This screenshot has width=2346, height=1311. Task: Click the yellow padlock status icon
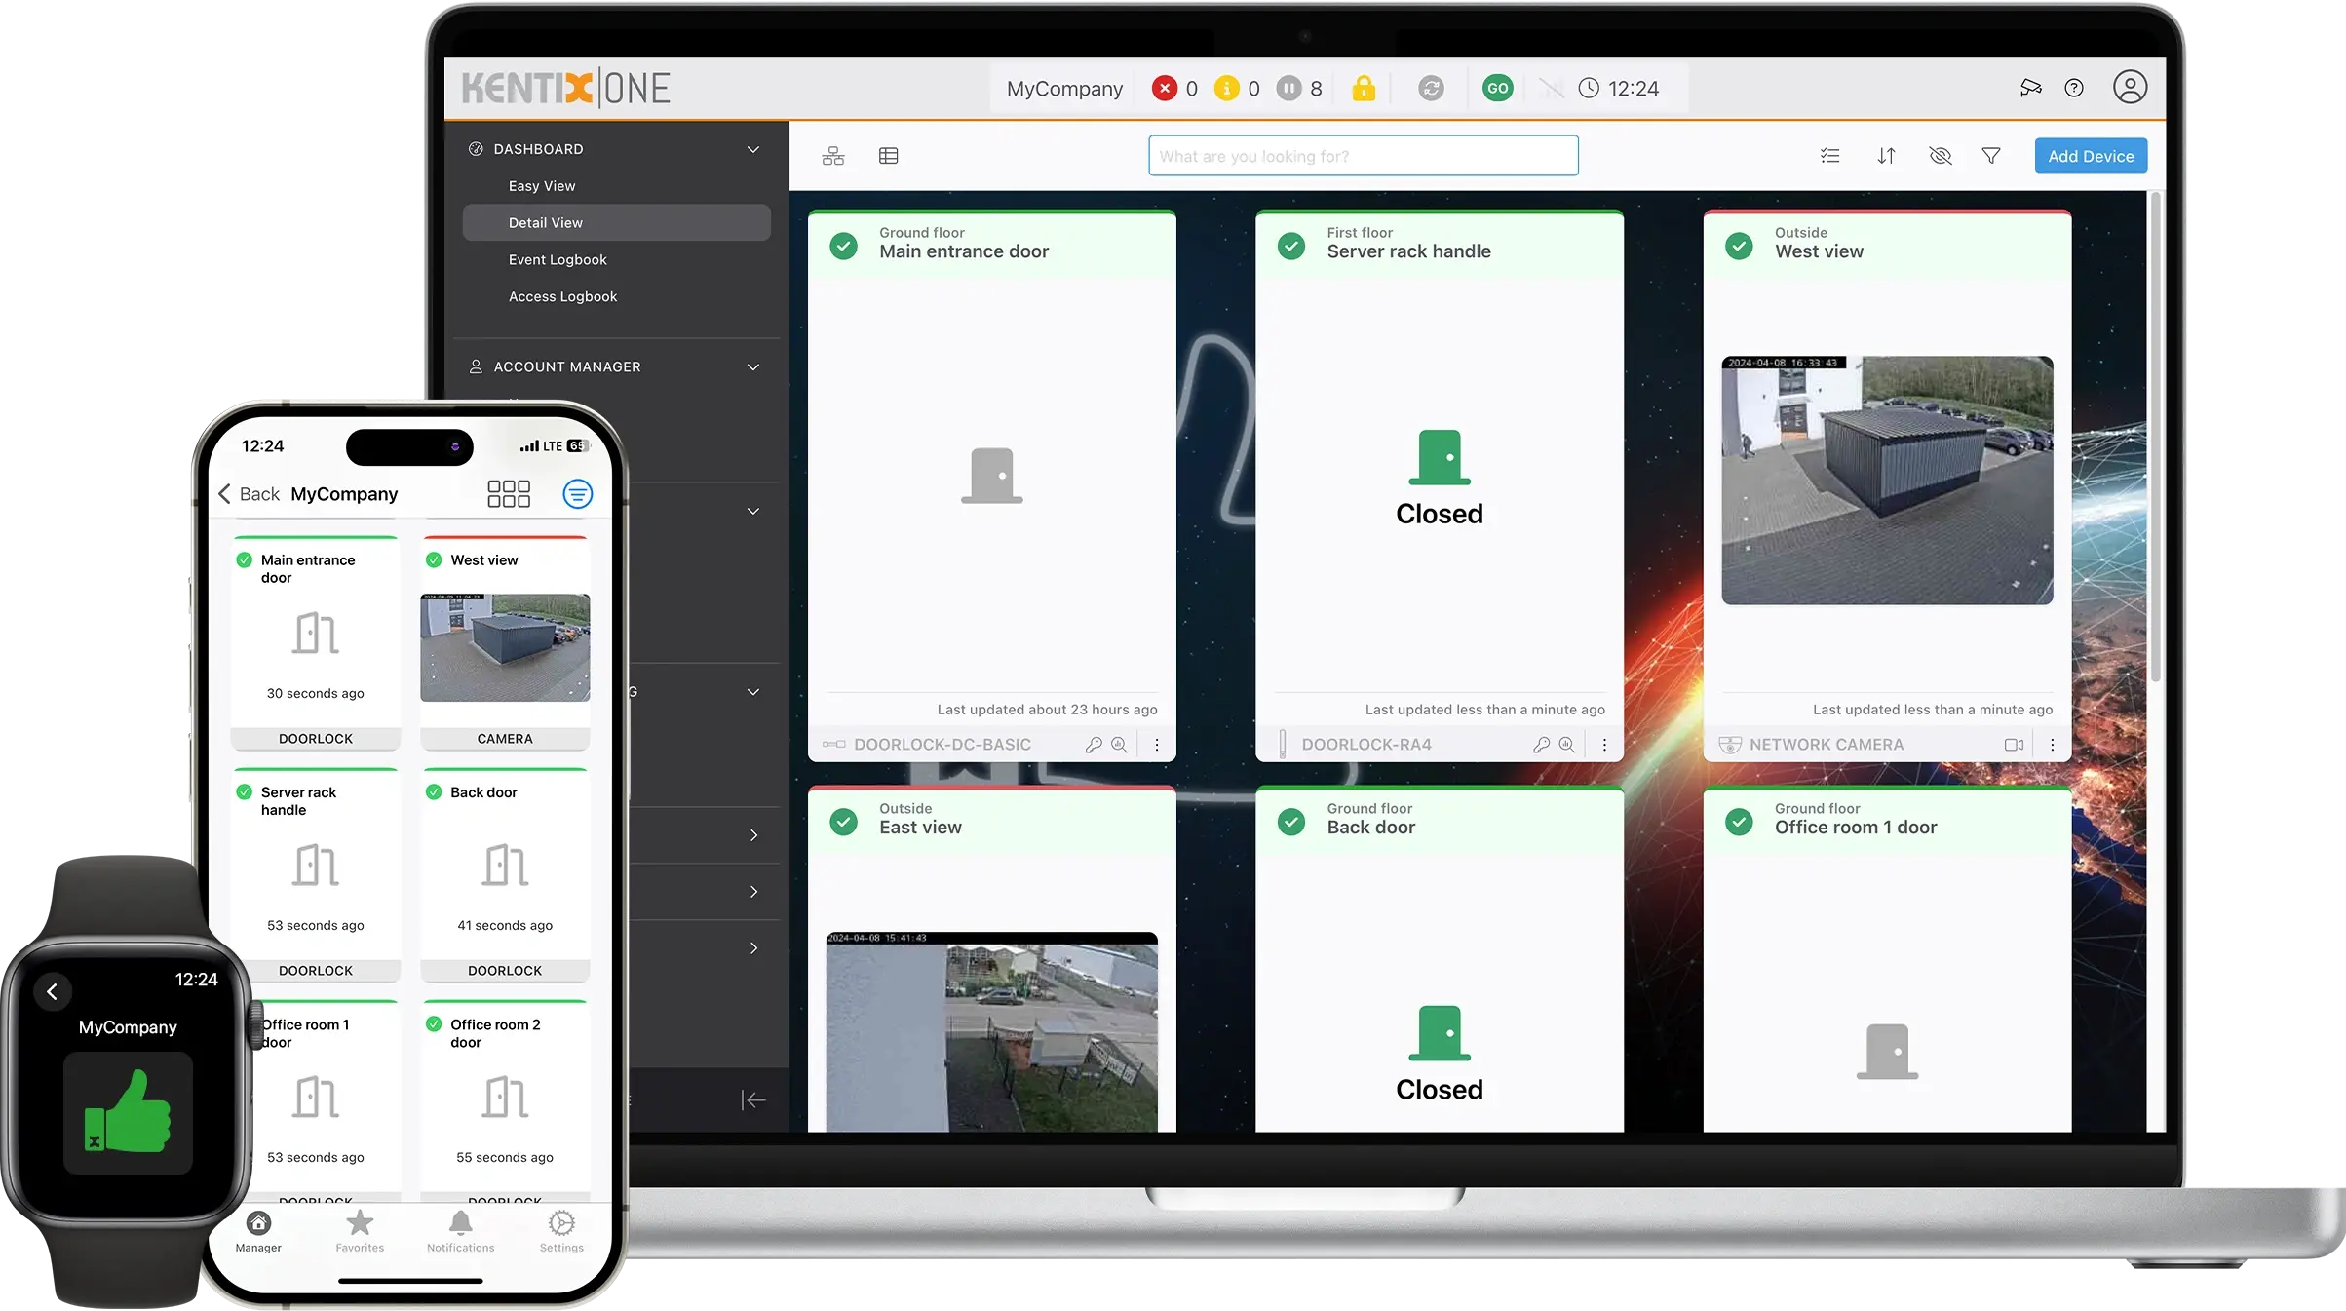[1364, 89]
